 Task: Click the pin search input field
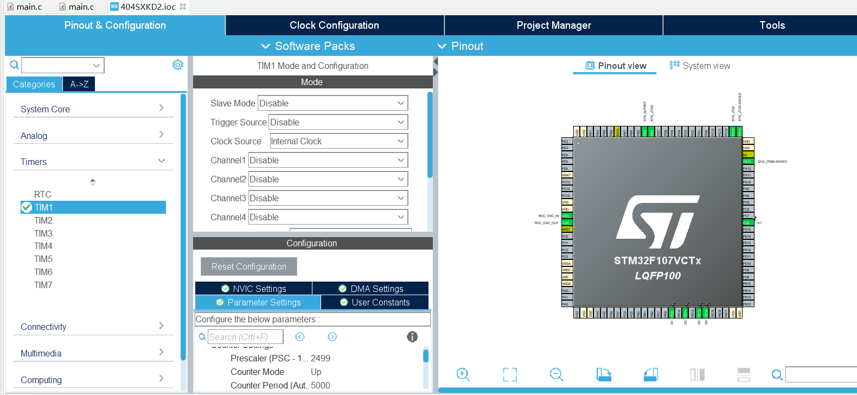tap(821, 374)
